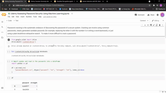Move cell down arrow in cell toolbar
This screenshot has width=166, height=93.
(x=145, y=25)
